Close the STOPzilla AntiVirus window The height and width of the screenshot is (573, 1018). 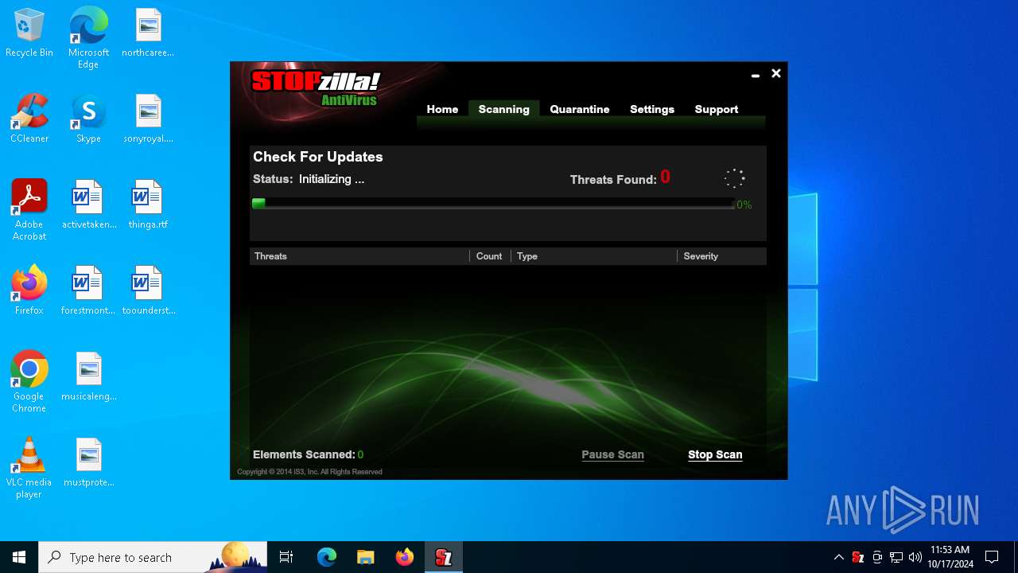(776, 73)
